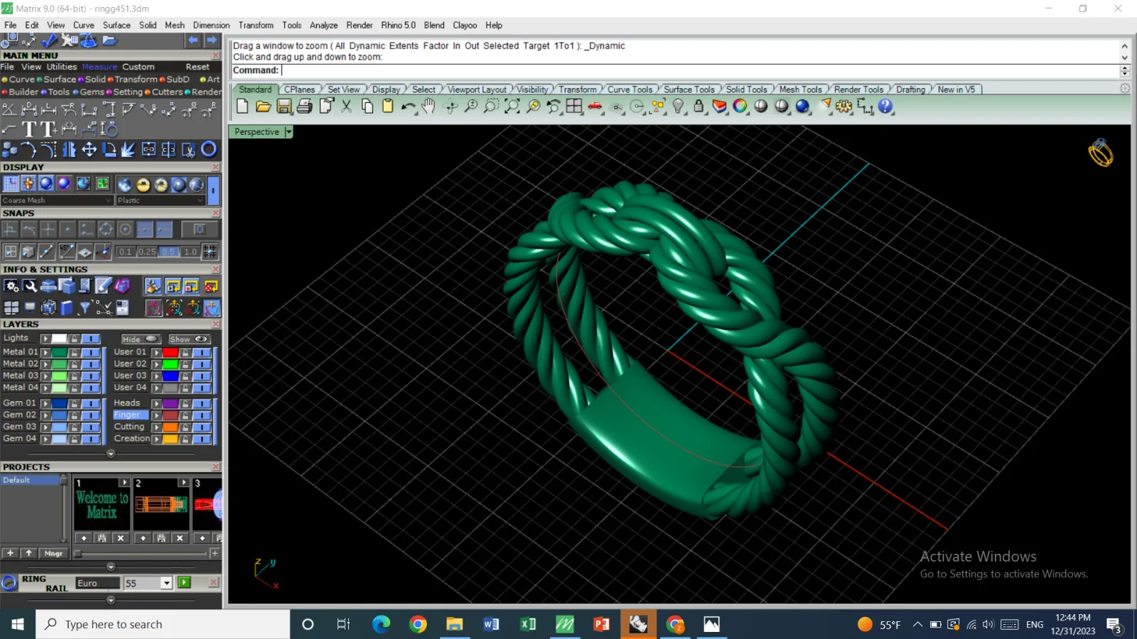Open the Options gear icon

point(844,106)
